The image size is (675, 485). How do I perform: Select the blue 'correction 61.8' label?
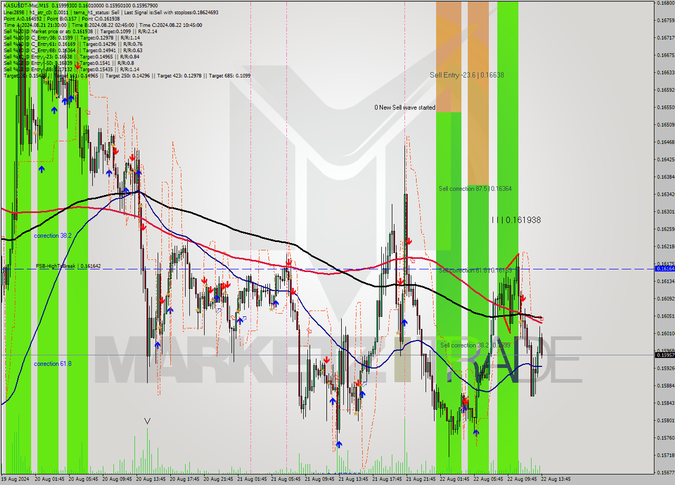(x=53, y=364)
